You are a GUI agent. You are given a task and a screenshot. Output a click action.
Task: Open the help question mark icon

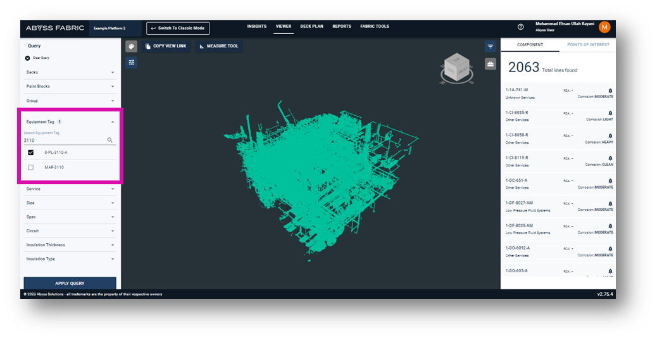point(521,27)
